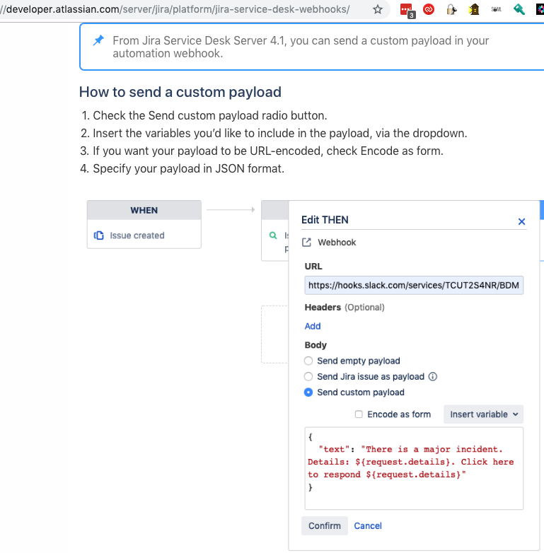Open the LastPass extension with badge 3
Screen dimensions: 544x553
(x=407, y=10)
